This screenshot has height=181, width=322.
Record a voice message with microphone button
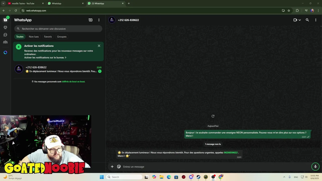315,167
